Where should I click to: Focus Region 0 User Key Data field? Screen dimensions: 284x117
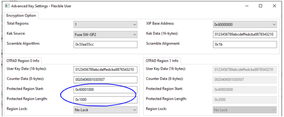pyautogui.click(x=105, y=69)
